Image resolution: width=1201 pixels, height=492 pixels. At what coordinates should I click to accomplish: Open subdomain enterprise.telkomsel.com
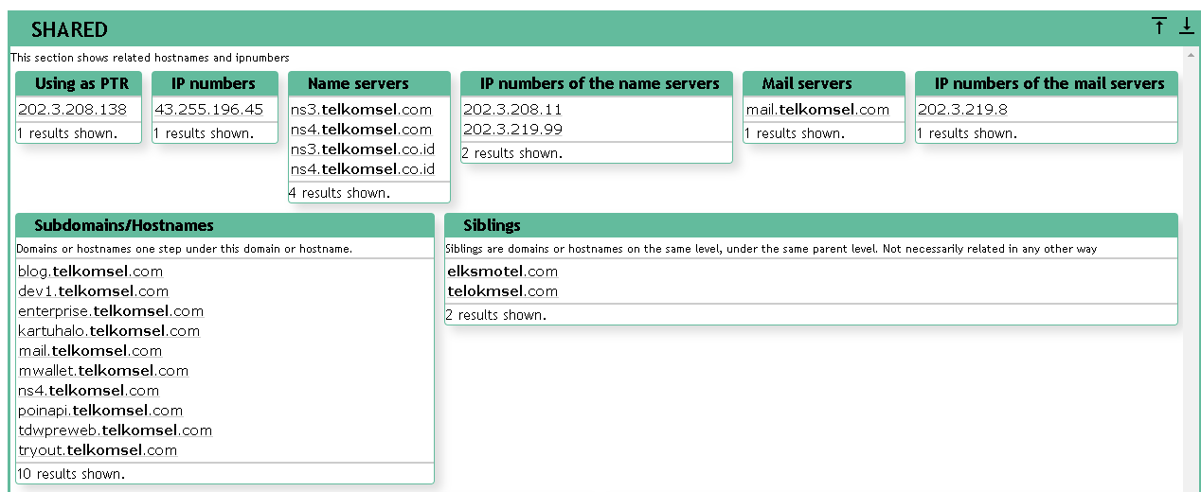pyautogui.click(x=111, y=311)
